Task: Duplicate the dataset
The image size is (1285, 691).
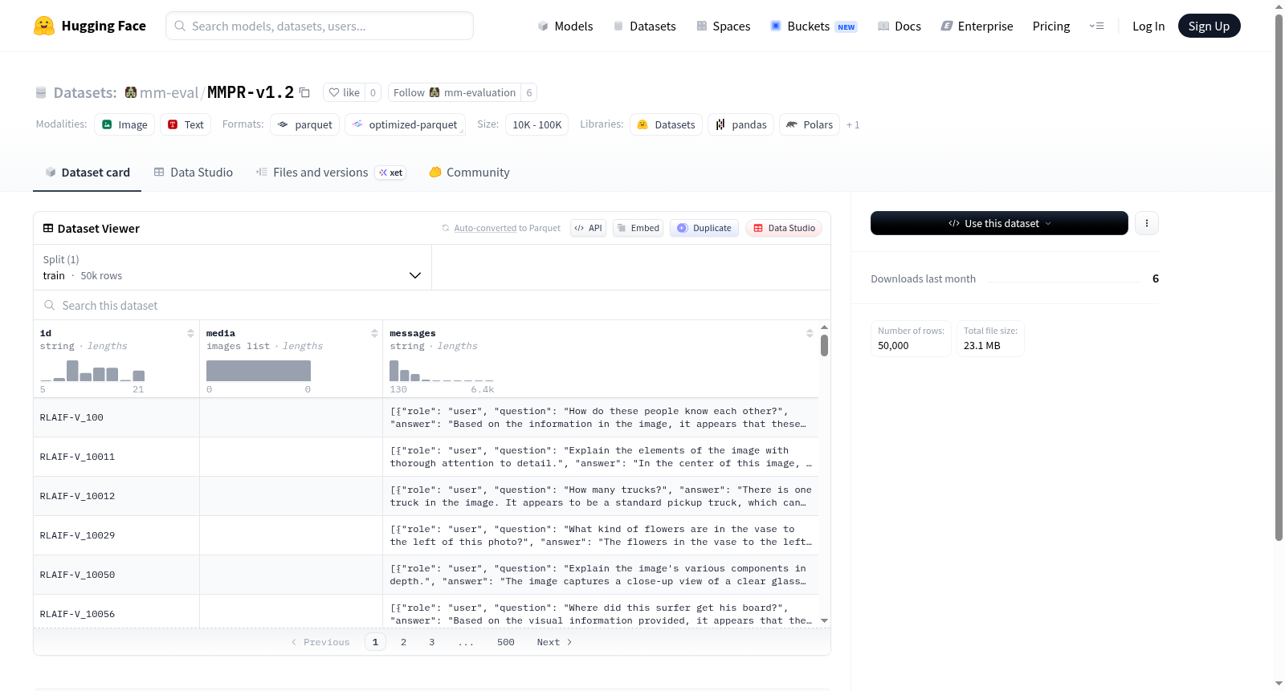Action: (x=704, y=228)
